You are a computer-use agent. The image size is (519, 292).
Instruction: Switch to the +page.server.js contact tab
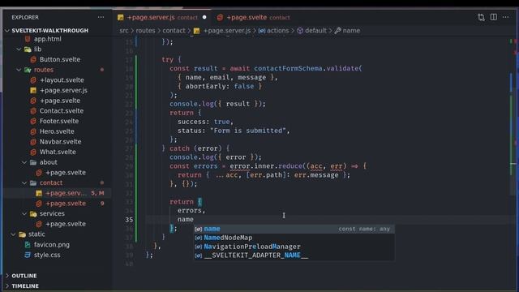pos(161,17)
